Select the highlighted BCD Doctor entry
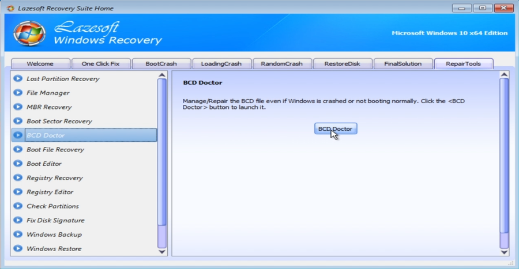This screenshot has height=269, width=519. pyautogui.click(x=84, y=135)
